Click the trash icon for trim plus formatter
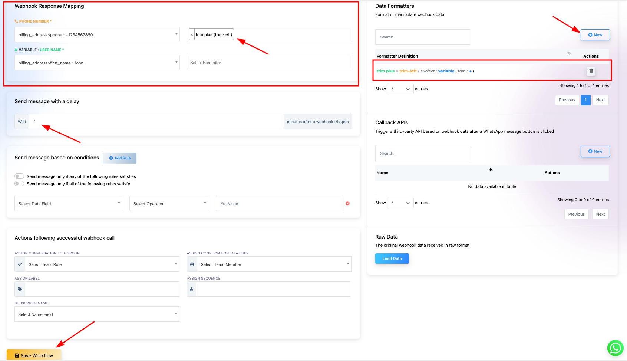 (591, 71)
